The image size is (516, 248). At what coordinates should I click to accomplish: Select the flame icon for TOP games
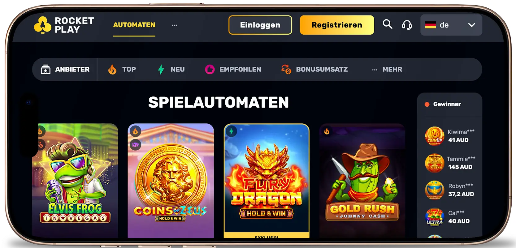pyautogui.click(x=112, y=69)
